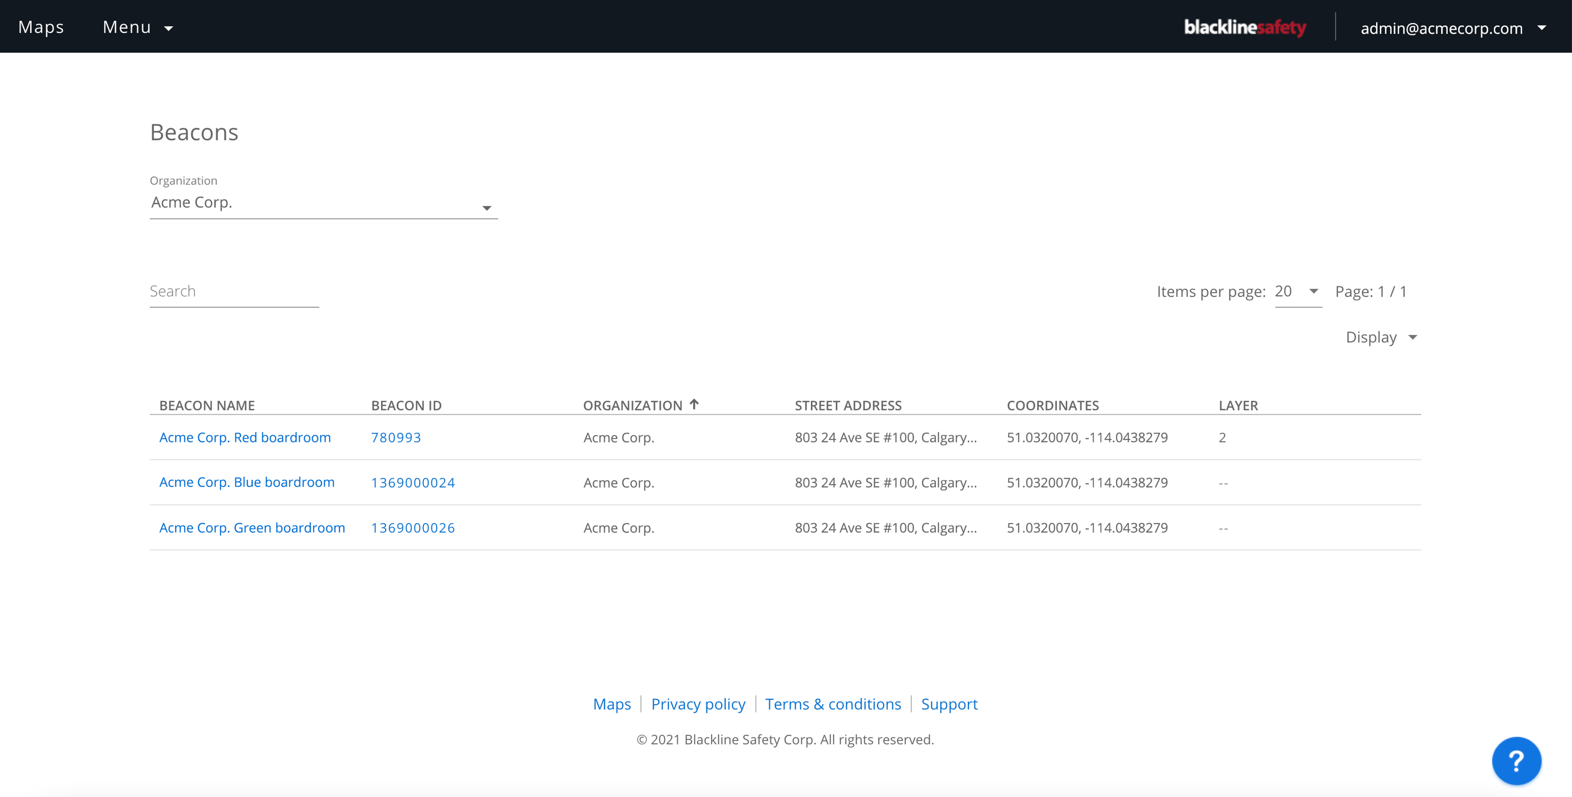View Terms & conditions
Screen dimensions: 1572x797
[833, 704]
